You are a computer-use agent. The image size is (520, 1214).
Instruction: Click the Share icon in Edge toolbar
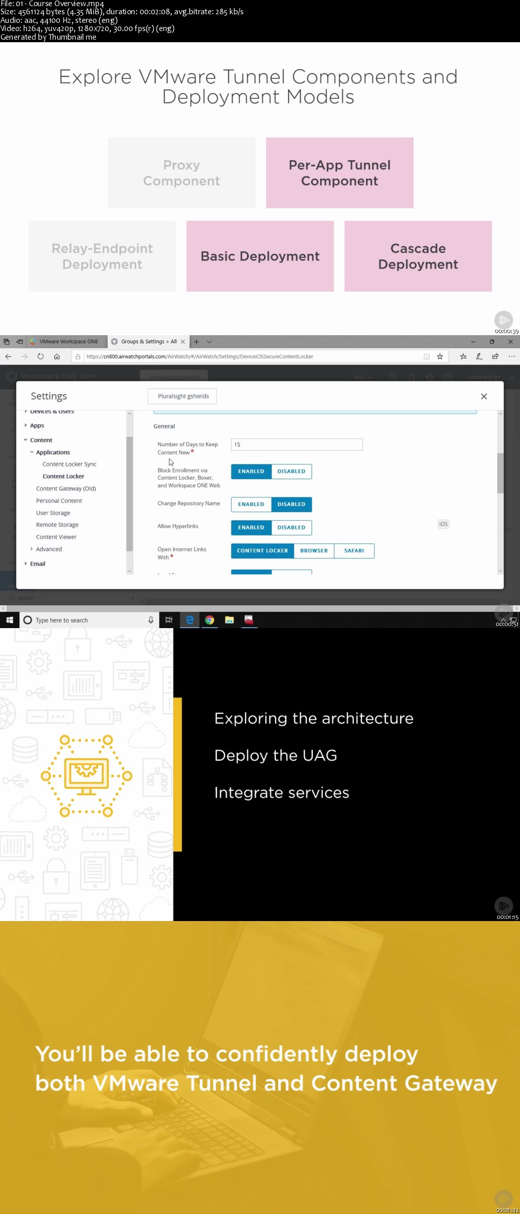(x=495, y=357)
